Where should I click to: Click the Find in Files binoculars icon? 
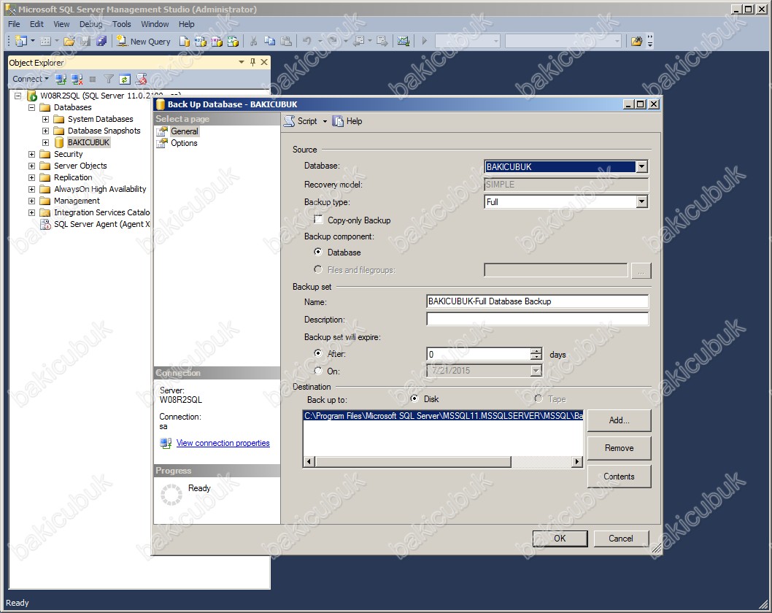[x=636, y=42]
